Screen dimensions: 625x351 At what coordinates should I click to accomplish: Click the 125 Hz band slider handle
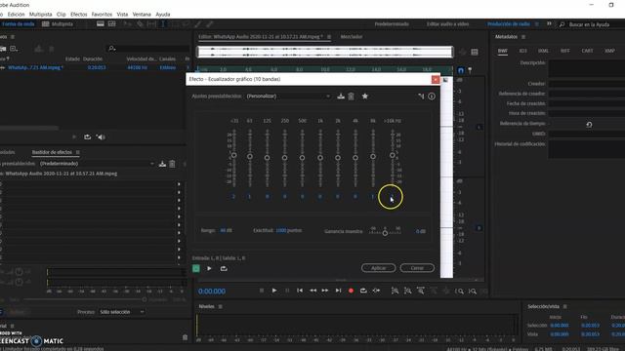coord(267,158)
